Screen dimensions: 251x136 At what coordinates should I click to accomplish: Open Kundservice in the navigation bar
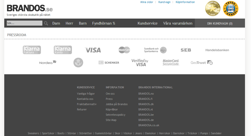click(x=148, y=23)
